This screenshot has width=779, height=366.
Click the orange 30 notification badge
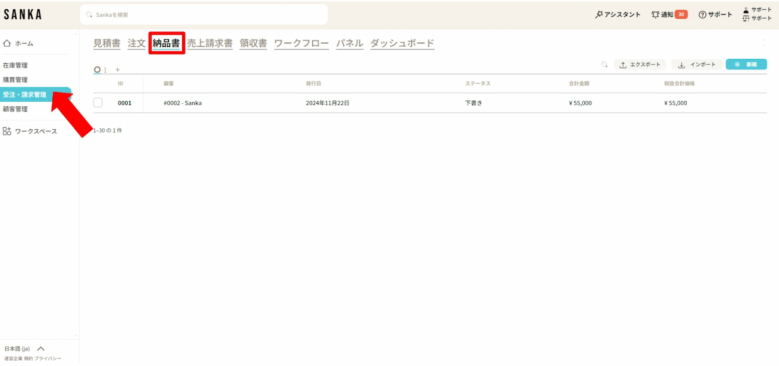681,15
